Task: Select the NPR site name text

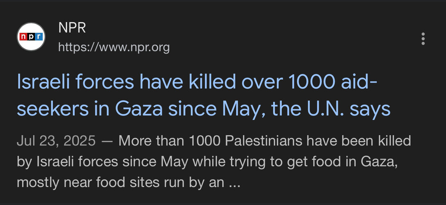Action: pyautogui.click(x=72, y=28)
